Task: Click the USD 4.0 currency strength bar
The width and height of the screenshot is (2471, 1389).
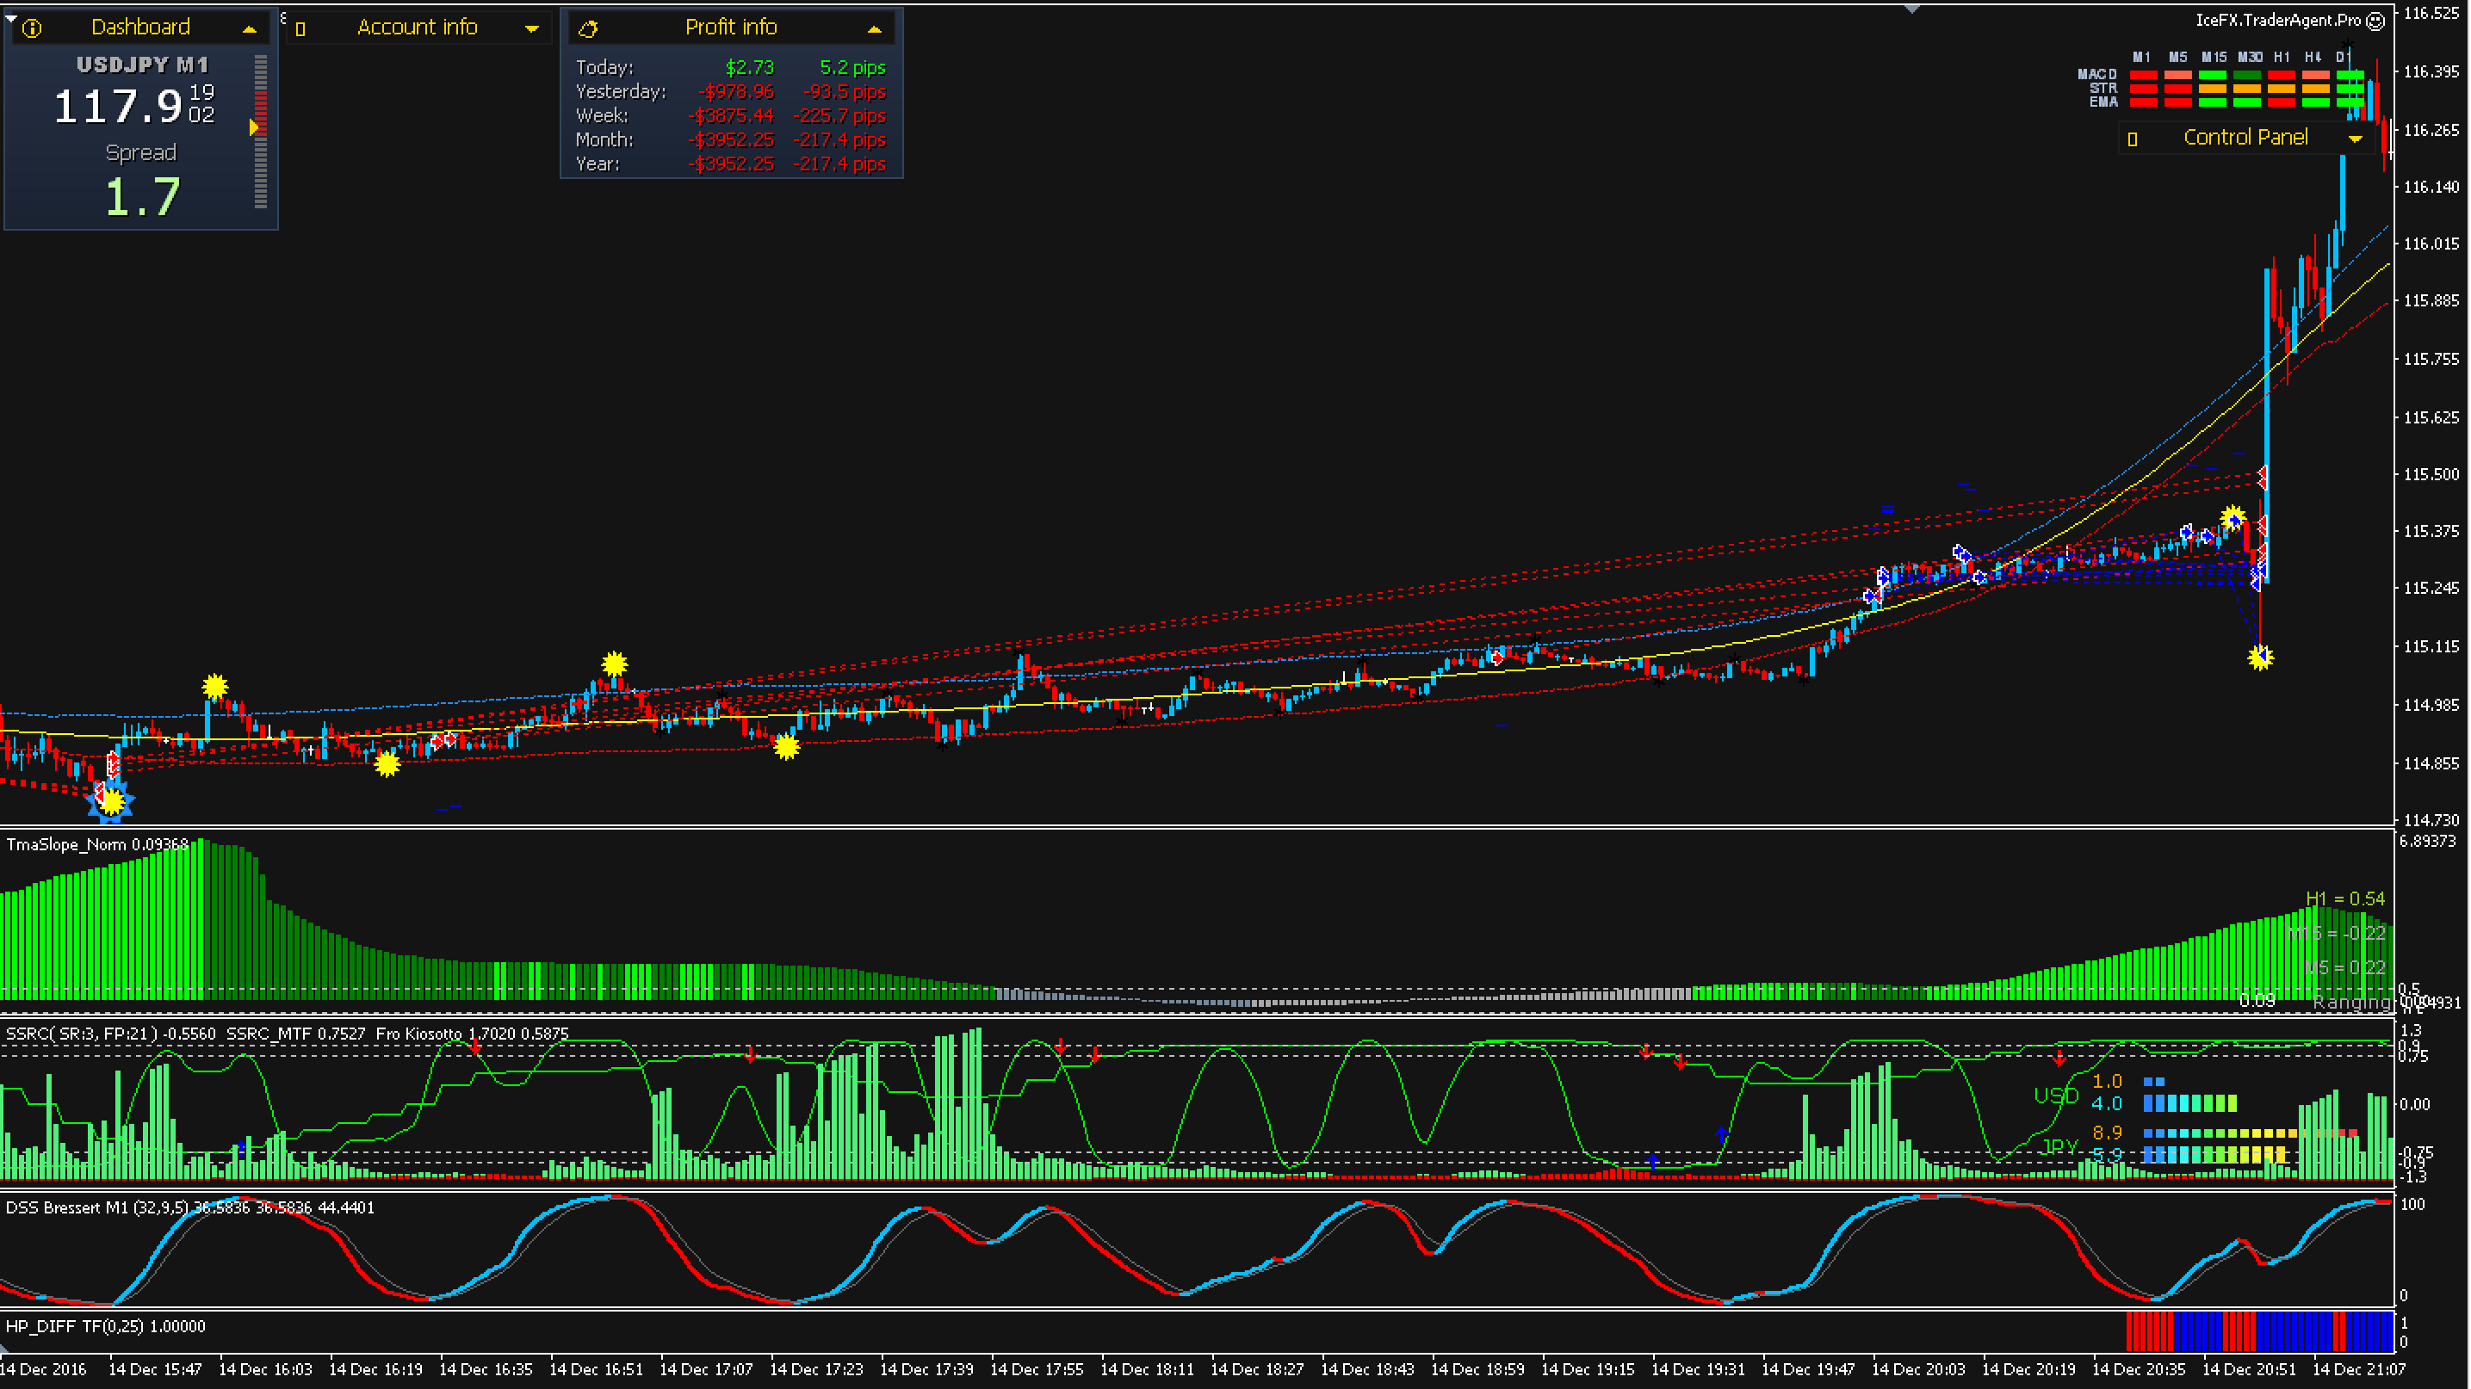Action: pyautogui.click(x=2190, y=1103)
